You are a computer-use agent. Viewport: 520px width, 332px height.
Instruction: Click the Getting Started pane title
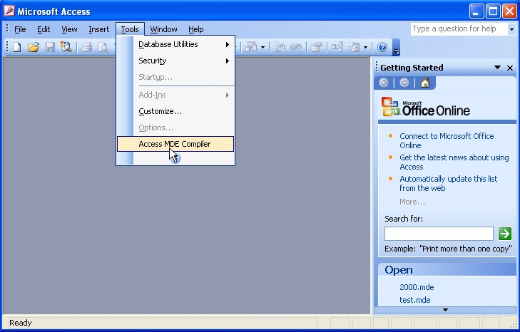(x=412, y=68)
